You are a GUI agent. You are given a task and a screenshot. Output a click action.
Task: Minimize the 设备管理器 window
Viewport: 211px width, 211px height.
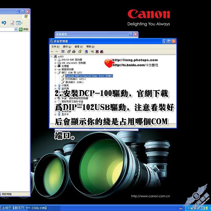[164, 41]
